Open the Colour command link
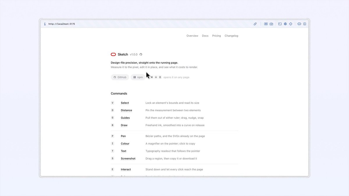Image resolution: width=349 pixels, height=196 pixels. (125, 144)
